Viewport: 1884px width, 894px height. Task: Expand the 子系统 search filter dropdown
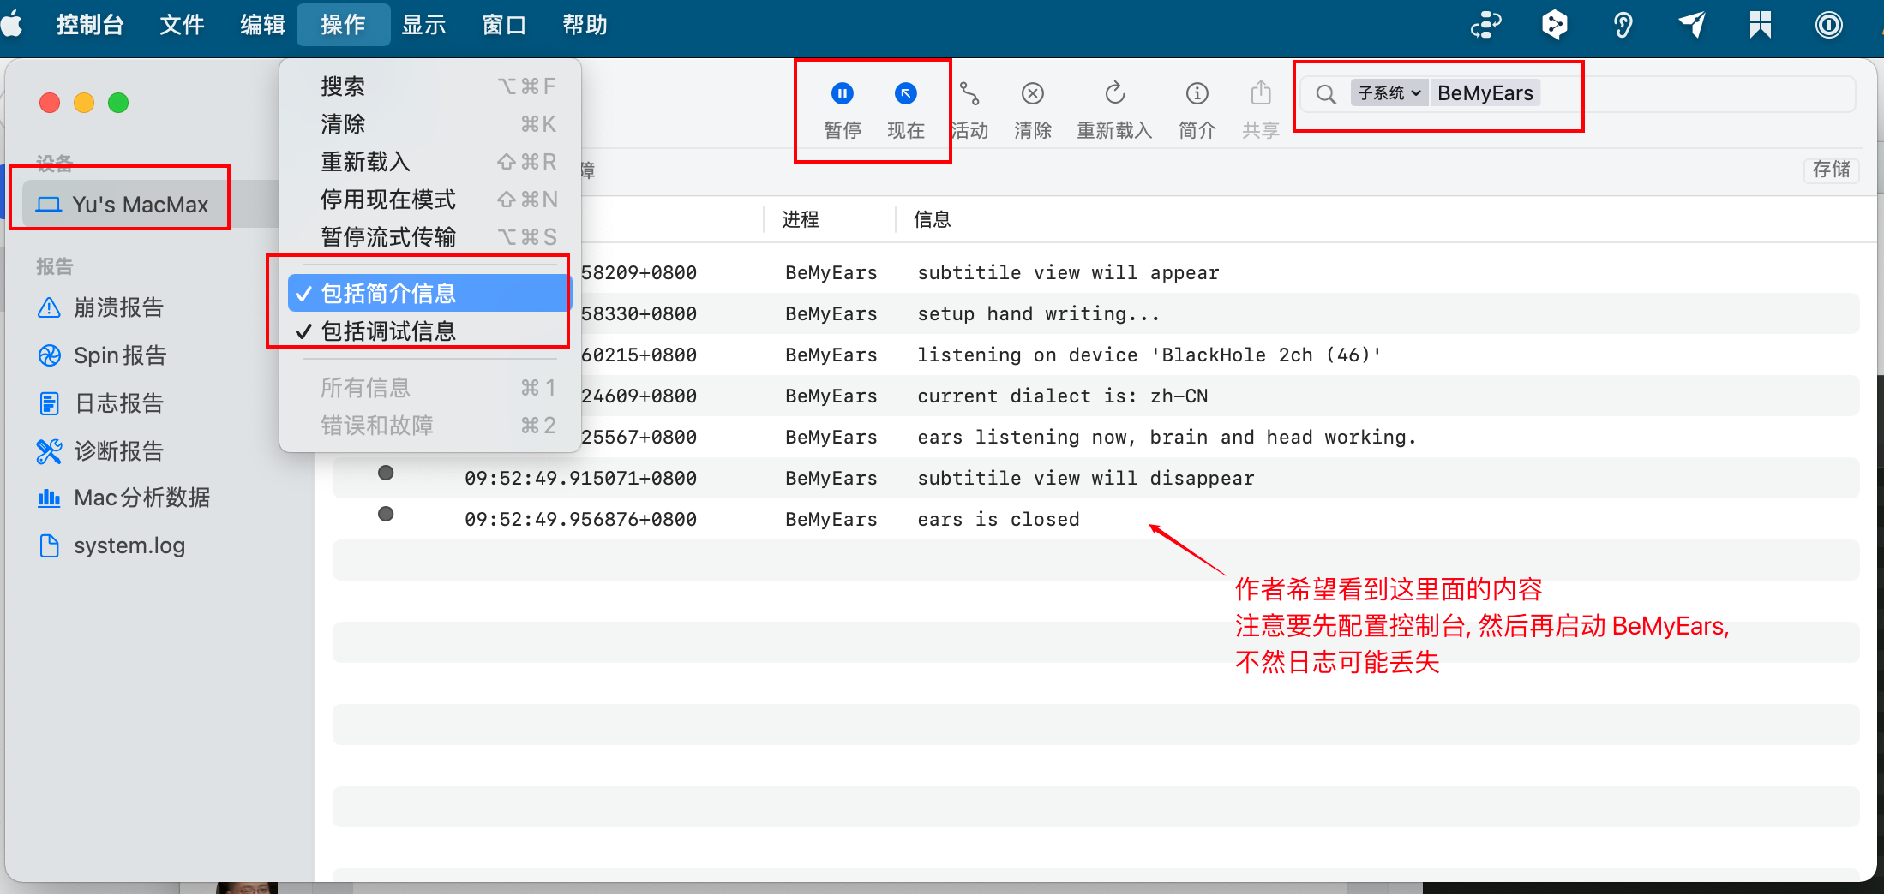click(x=1389, y=93)
